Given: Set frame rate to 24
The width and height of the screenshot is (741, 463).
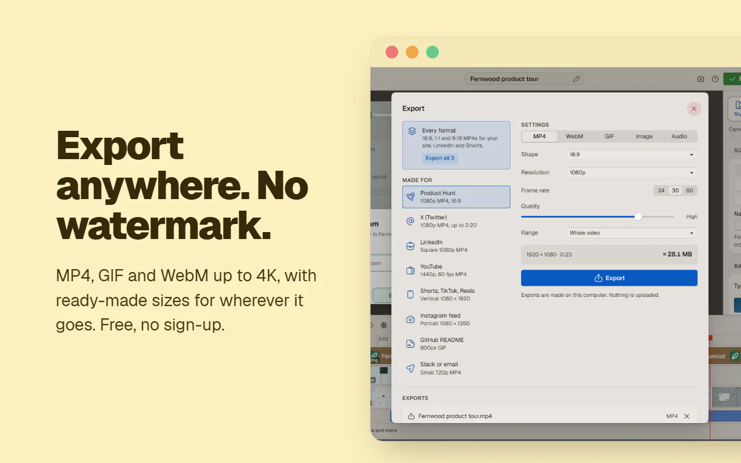Looking at the screenshot, I should (661, 190).
